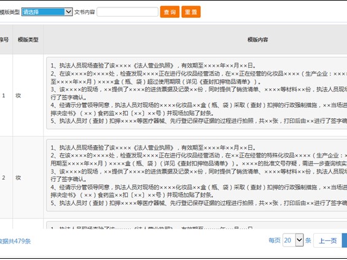
Task: Go to previous page with 上一页
Action: [328, 240]
